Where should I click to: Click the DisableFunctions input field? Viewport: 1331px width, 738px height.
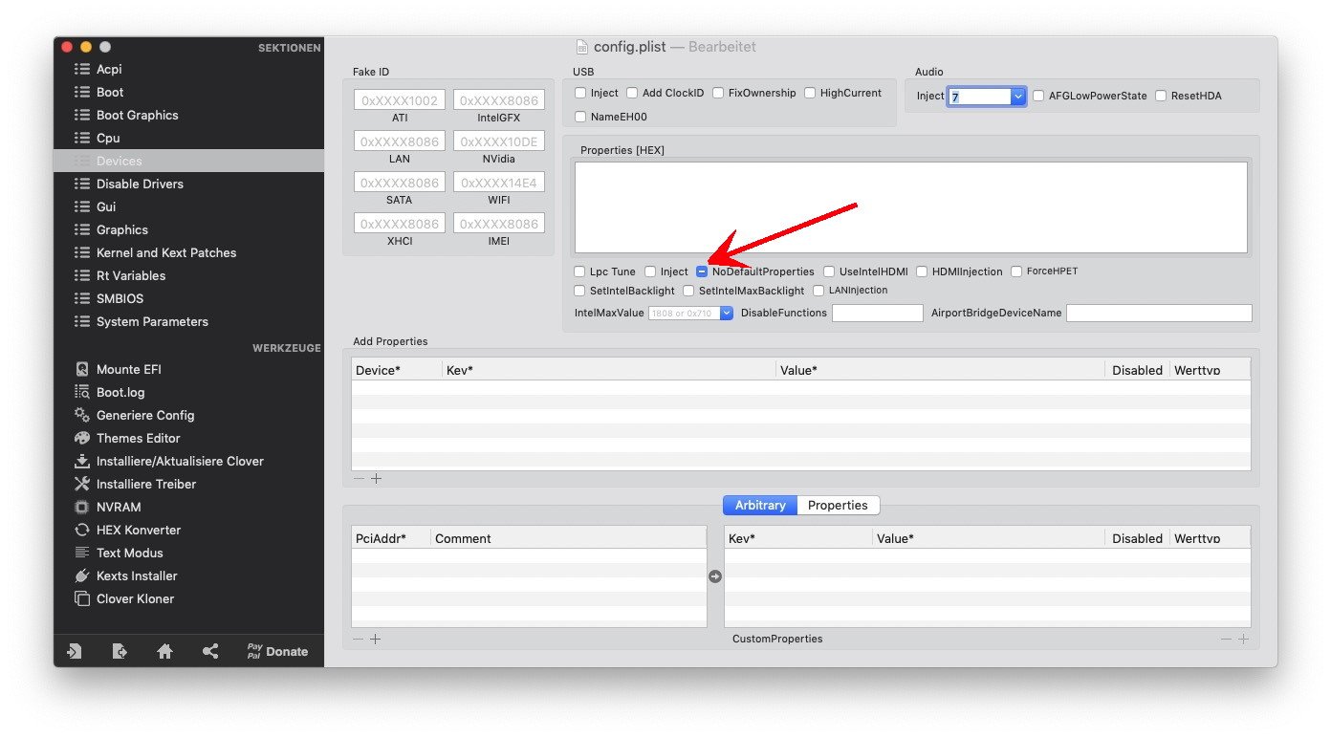(878, 313)
